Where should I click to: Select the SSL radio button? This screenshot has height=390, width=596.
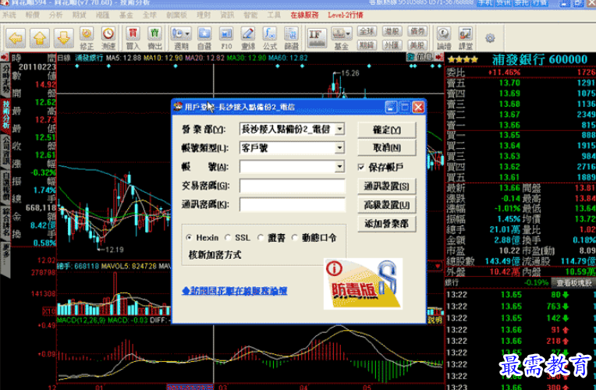pos(228,238)
